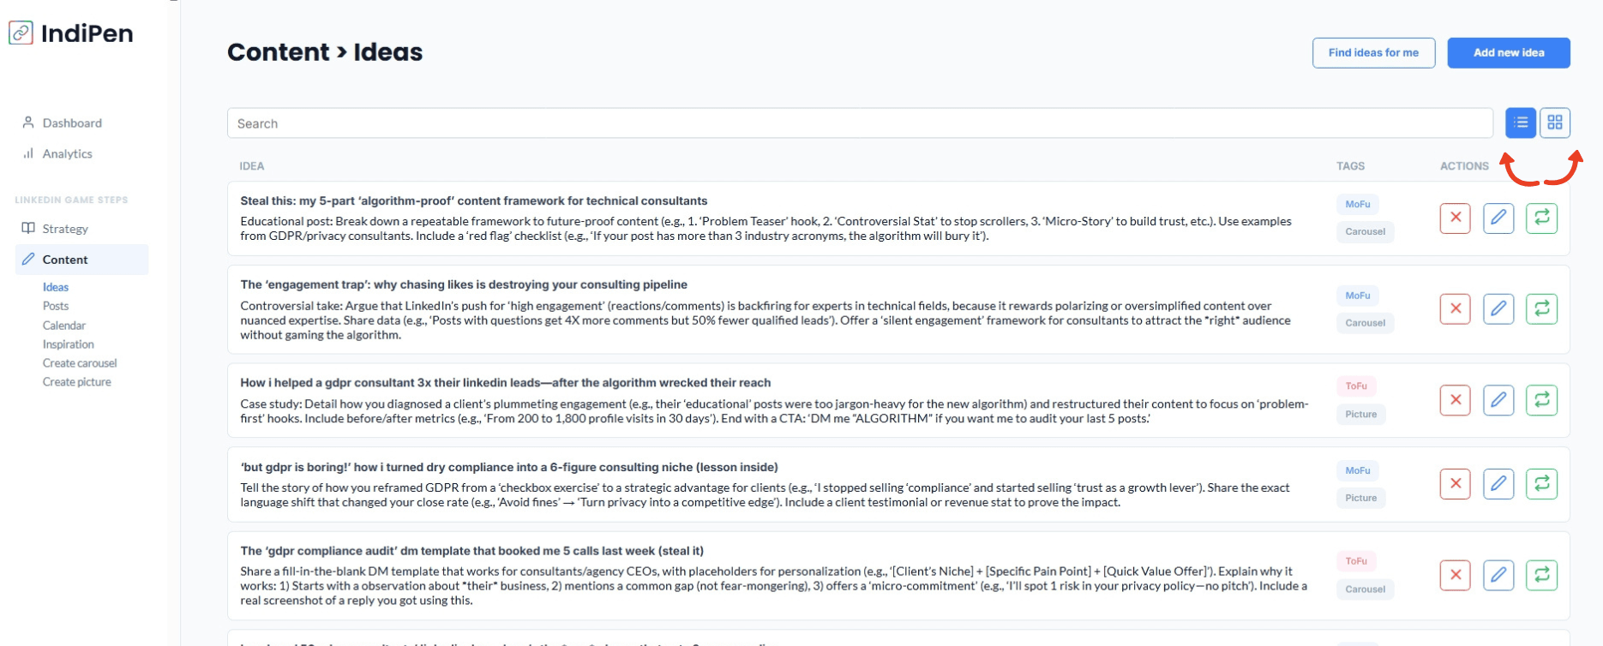
Task: Edit the 'engagement trap' idea
Action: pos(1498,309)
